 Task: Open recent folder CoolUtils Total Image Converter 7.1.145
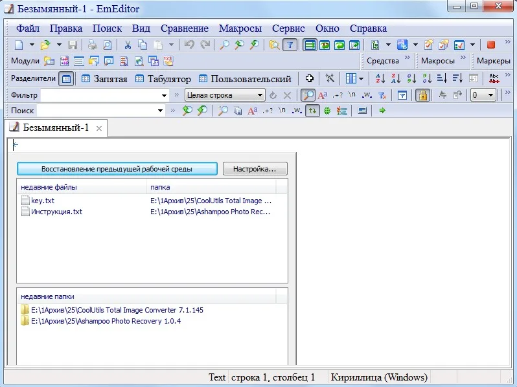(112, 310)
